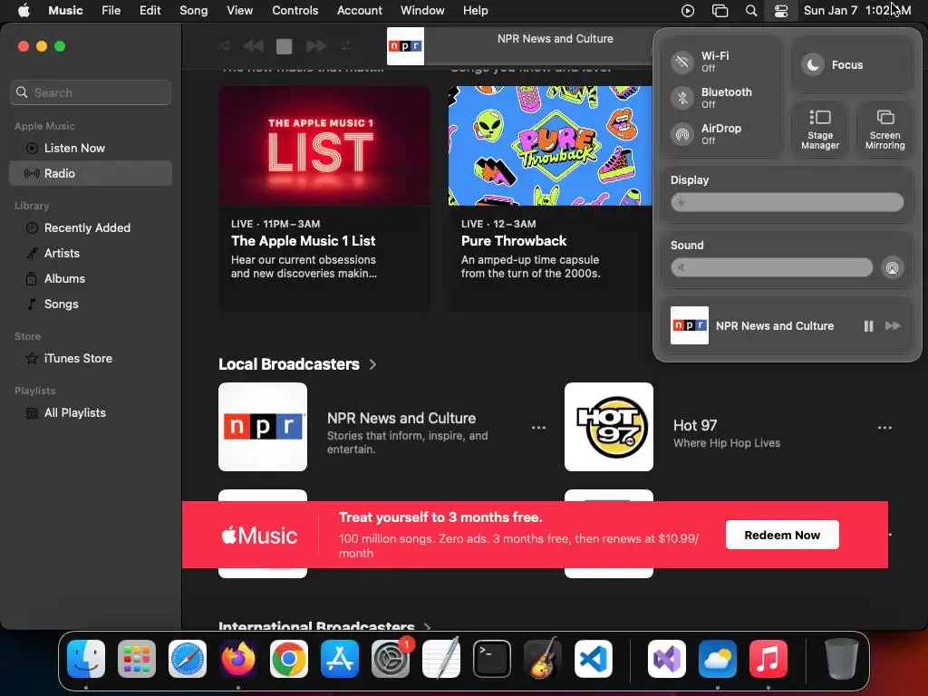Open the View menu
The image size is (928, 696).
pyautogui.click(x=239, y=11)
